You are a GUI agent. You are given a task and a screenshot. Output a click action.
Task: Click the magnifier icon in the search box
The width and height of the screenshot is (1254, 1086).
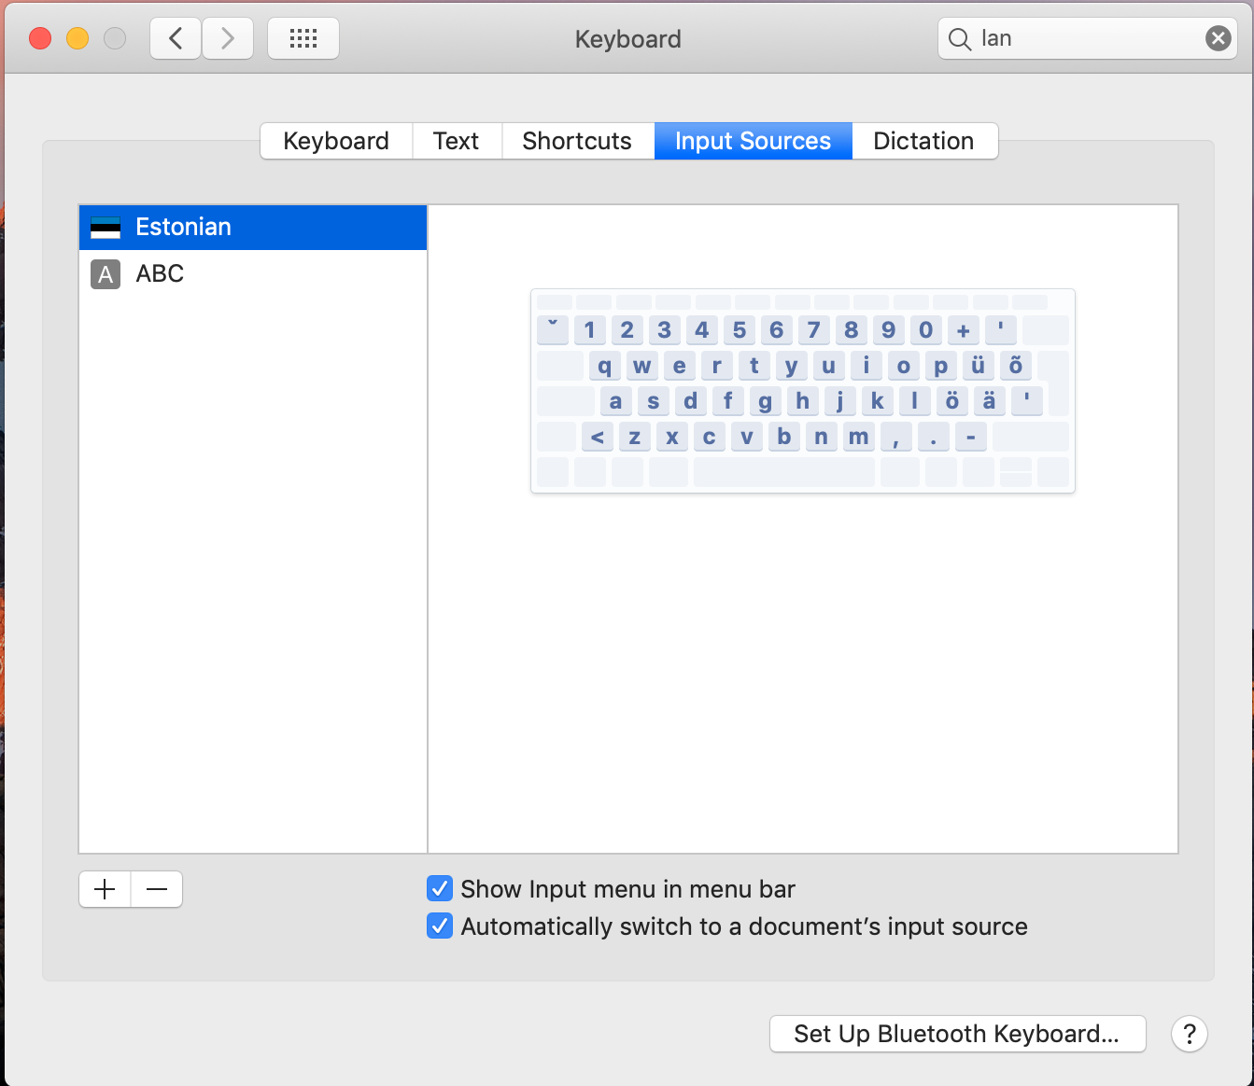click(x=959, y=39)
